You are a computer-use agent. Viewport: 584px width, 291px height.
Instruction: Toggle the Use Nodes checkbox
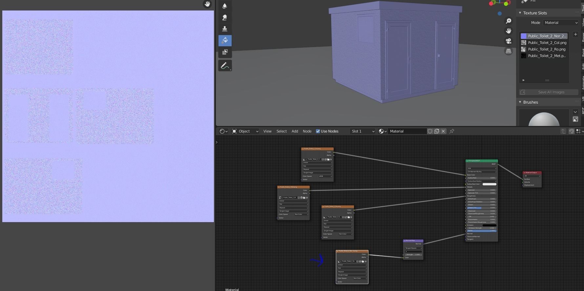point(318,131)
